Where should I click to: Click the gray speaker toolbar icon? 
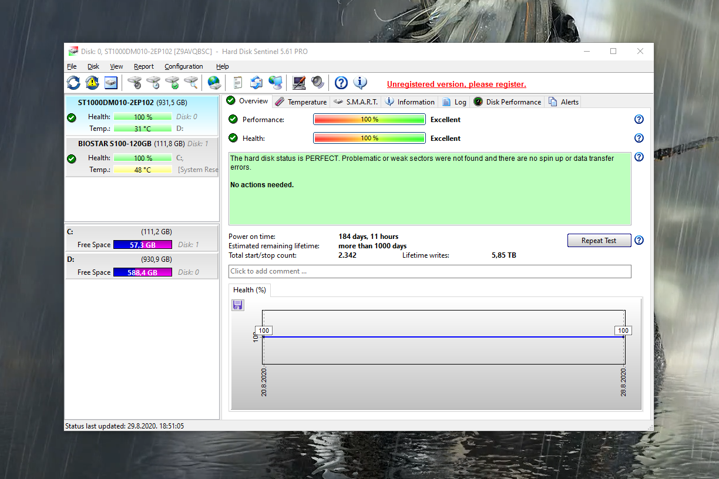tap(318, 83)
